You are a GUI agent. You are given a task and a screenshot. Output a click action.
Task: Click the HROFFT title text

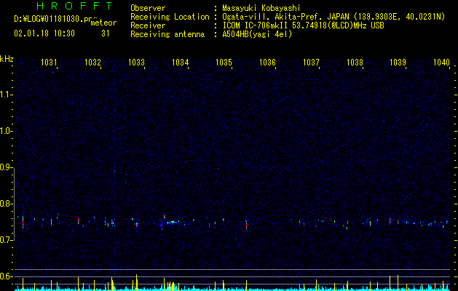click(74, 6)
